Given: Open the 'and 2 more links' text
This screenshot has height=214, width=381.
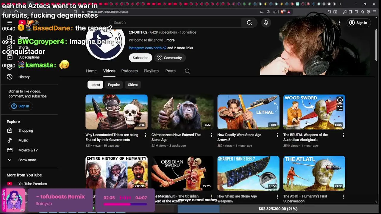Looking at the screenshot, I should [180, 48].
